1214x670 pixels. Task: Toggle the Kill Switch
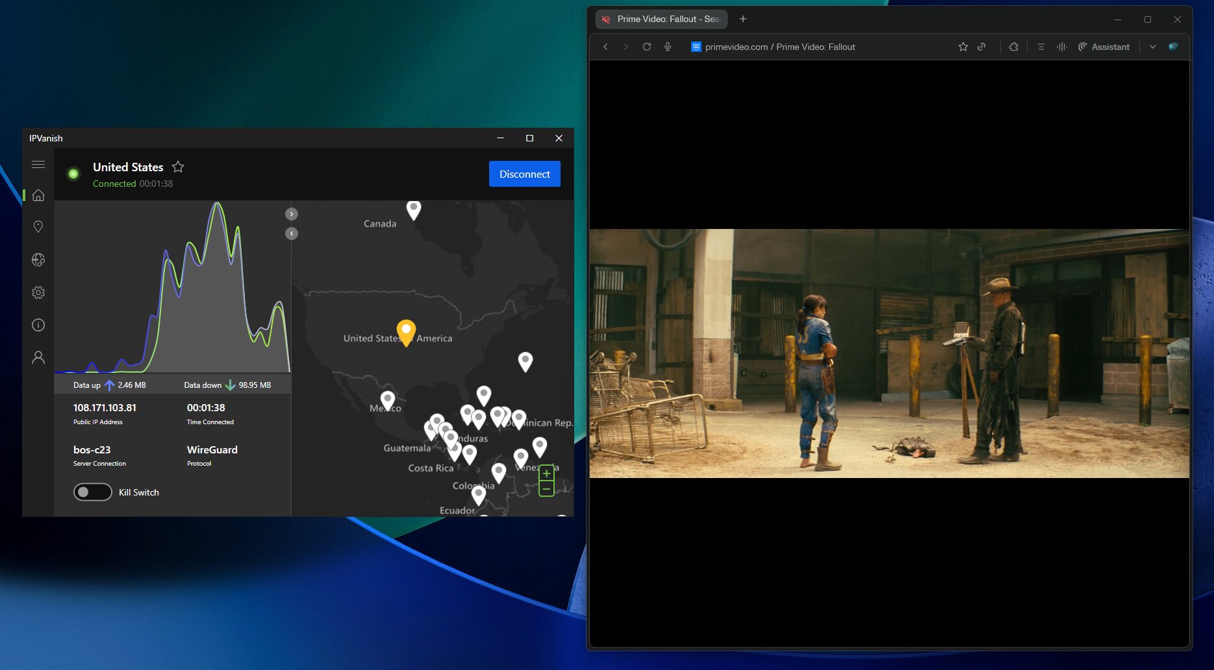pyautogui.click(x=92, y=492)
